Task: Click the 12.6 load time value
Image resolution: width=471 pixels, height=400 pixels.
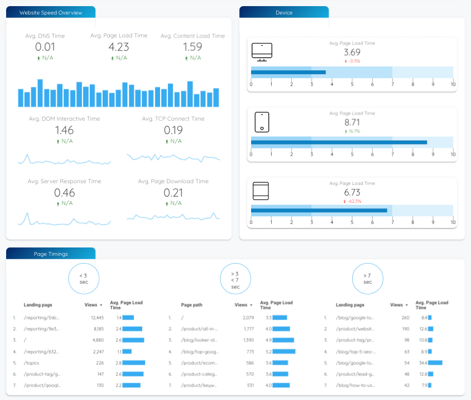Action: coord(423,329)
